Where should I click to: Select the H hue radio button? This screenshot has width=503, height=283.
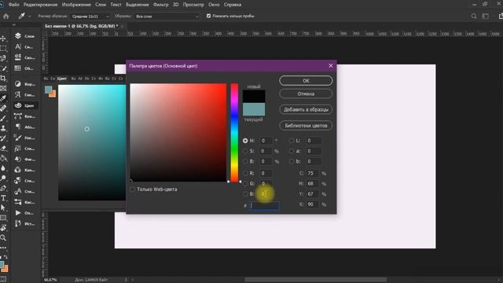(245, 141)
